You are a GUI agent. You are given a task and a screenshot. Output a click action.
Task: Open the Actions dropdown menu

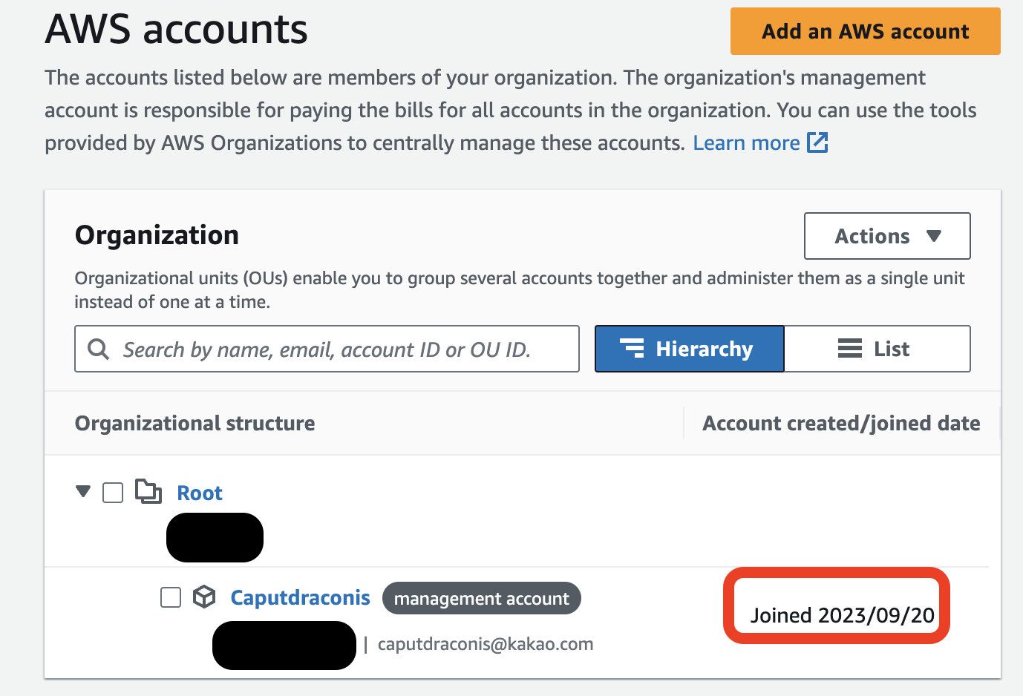coord(887,236)
